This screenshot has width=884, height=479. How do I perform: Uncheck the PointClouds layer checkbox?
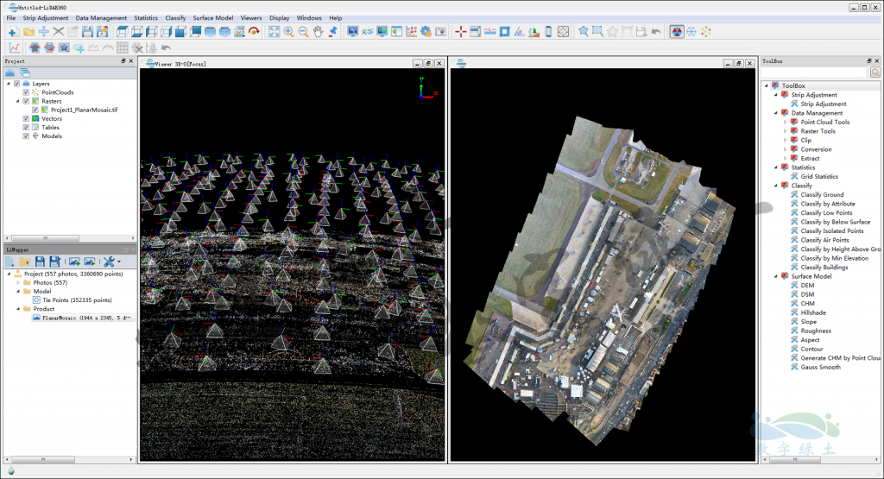pos(27,92)
